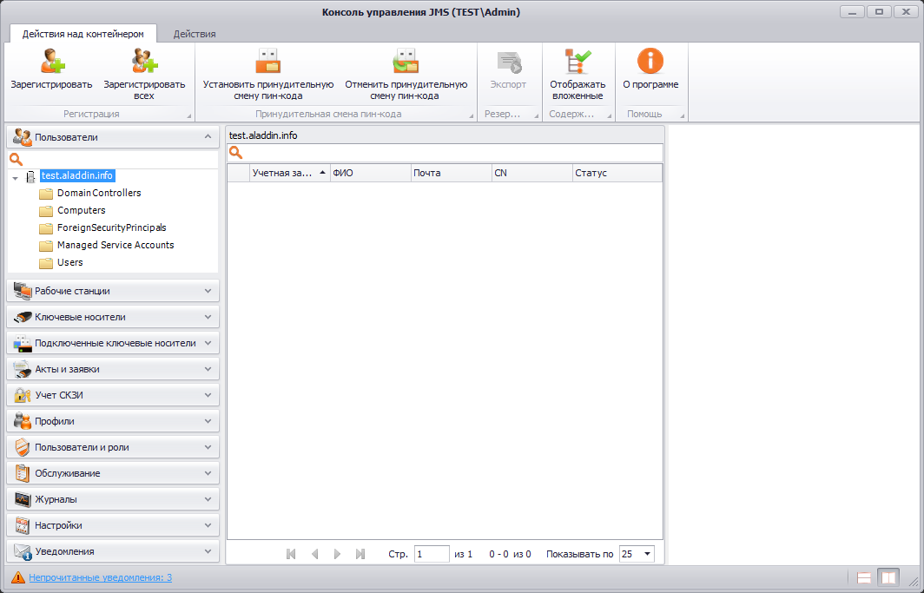Expand the Профили panel chevron
Screen dimensions: 924x593
tap(208, 421)
